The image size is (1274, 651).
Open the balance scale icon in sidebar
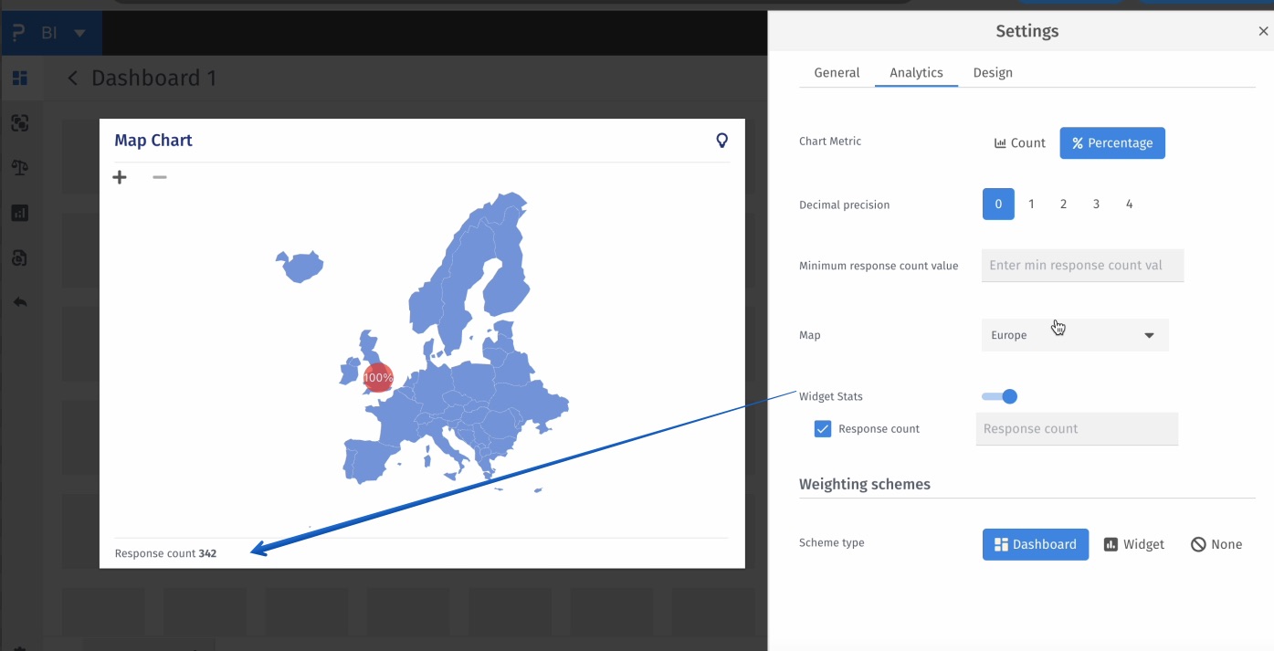tap(20, 168)
